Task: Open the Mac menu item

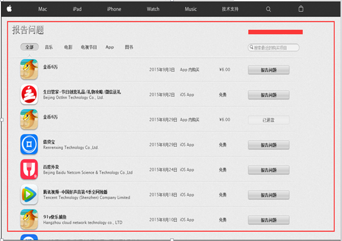Action: pyautogui.click(x=42, y=9)
